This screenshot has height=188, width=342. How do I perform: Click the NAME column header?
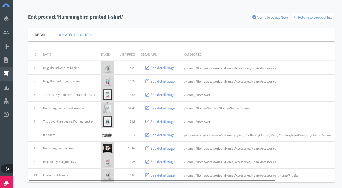pos(47,54)
